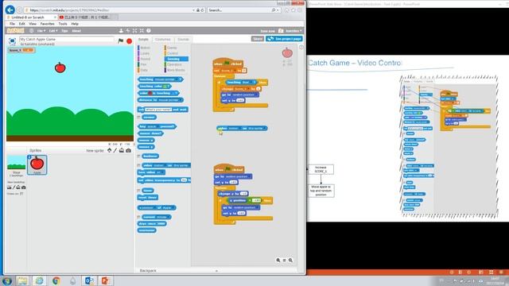Upload sprite from file icon
The width and height of the screenshot is (509, 286).
click(x=122, y=150)
